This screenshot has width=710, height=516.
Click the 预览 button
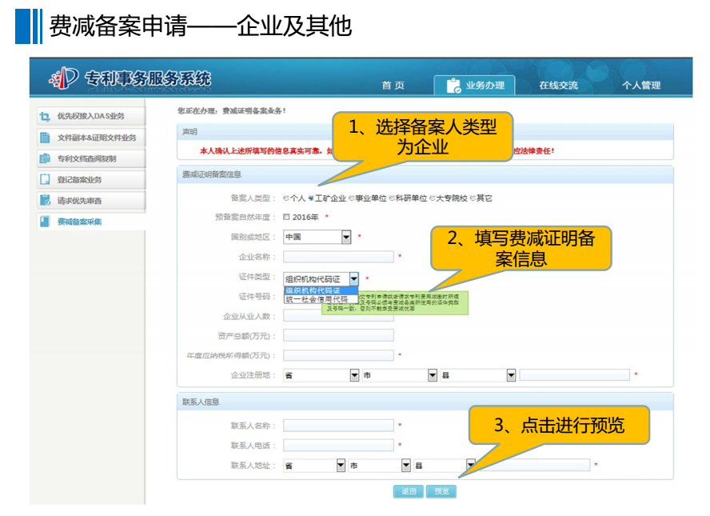[x=441, y=491]
